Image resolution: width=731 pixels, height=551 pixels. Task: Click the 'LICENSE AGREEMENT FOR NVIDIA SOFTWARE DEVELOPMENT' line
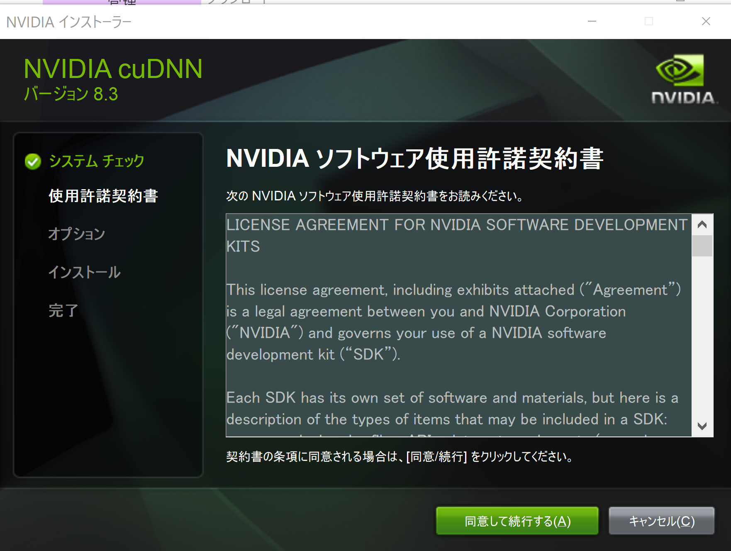coord(457,225)
